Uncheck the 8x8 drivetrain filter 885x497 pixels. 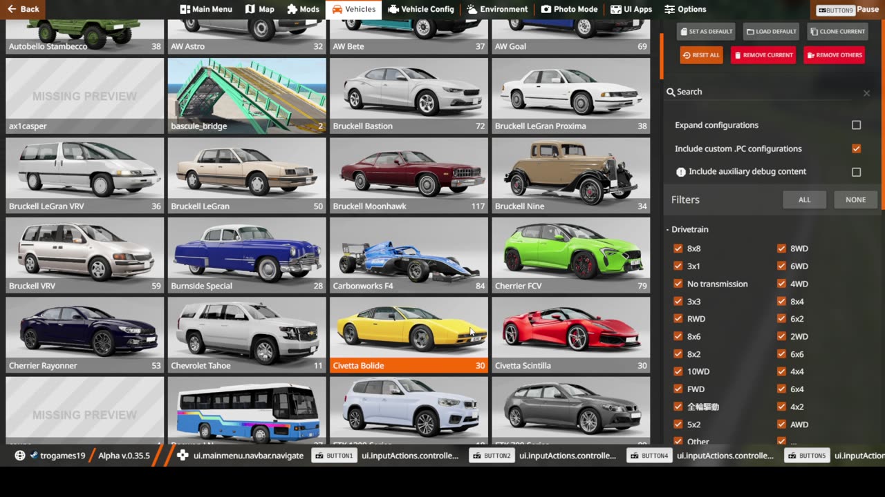[678, 248]
